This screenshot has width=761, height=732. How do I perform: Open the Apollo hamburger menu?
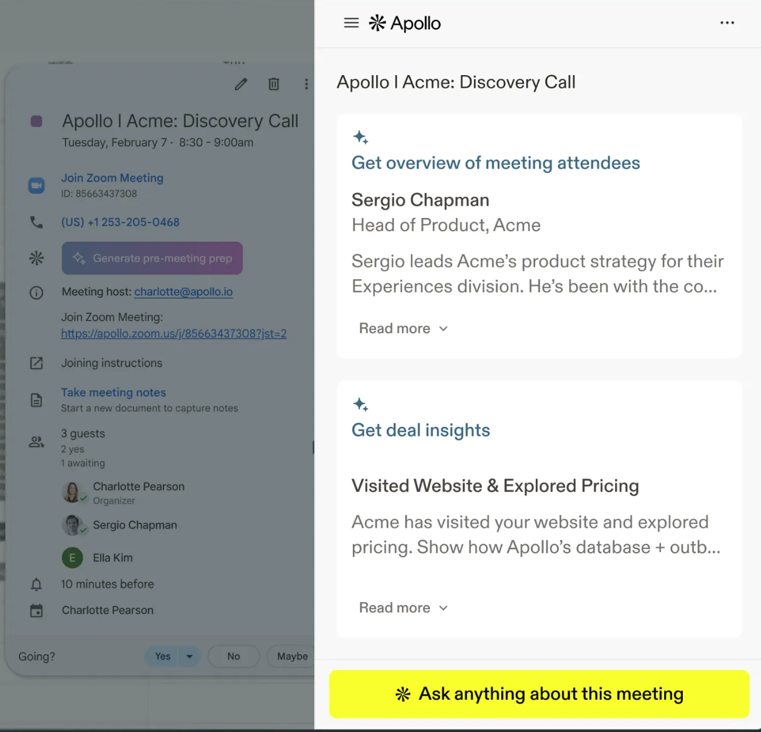pos(351,23)
